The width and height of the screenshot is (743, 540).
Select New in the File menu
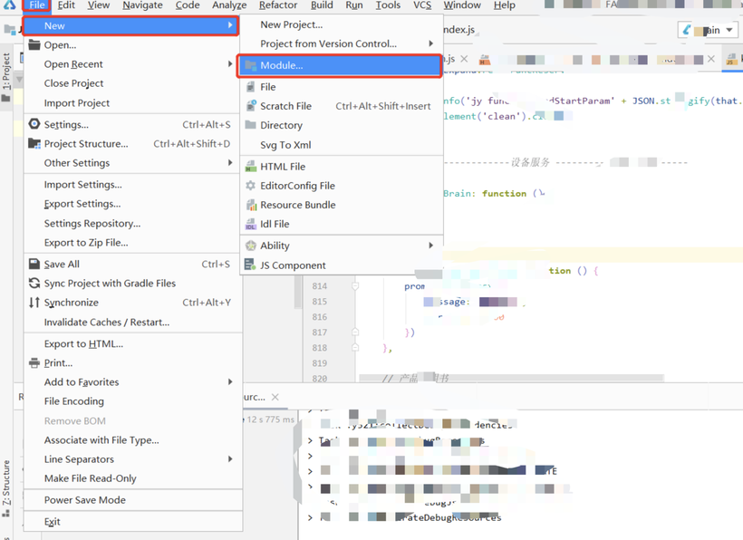pyautogui.click(x=130, y=25)
